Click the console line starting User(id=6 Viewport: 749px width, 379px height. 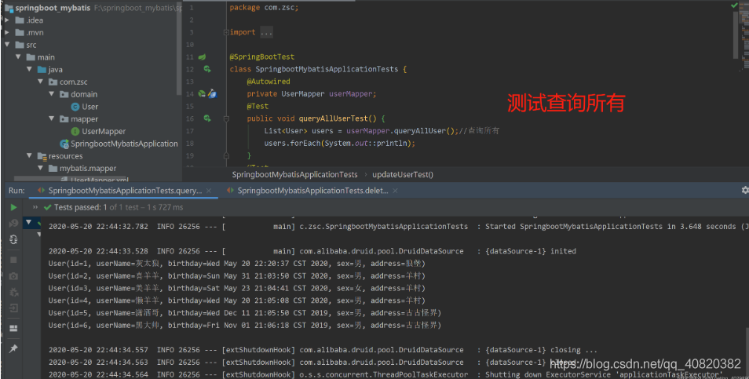coord(245,326)
